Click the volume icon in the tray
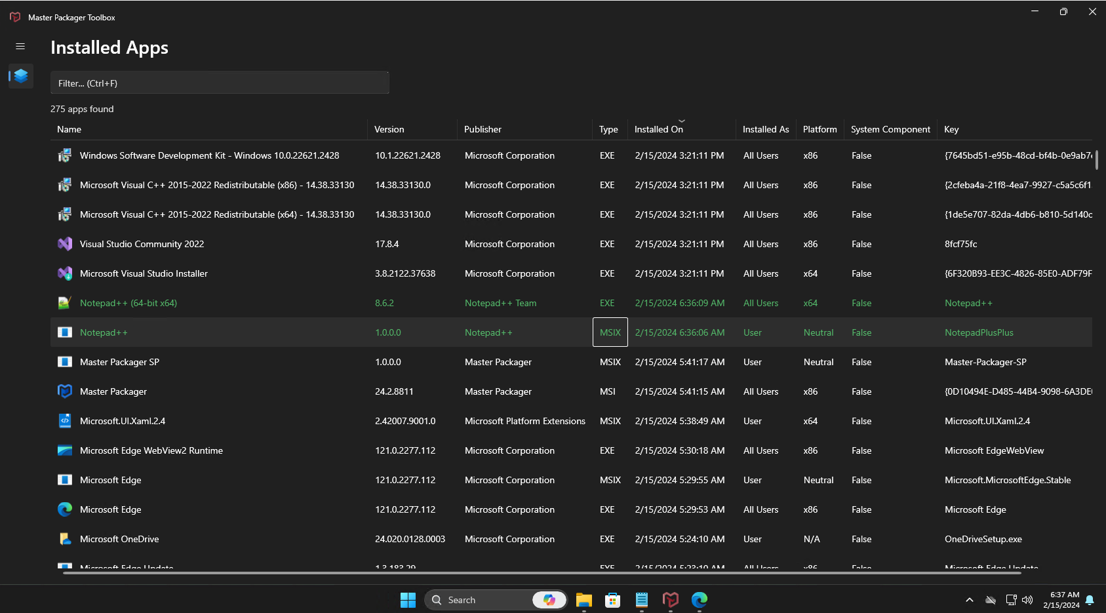 coord(1027,600)
